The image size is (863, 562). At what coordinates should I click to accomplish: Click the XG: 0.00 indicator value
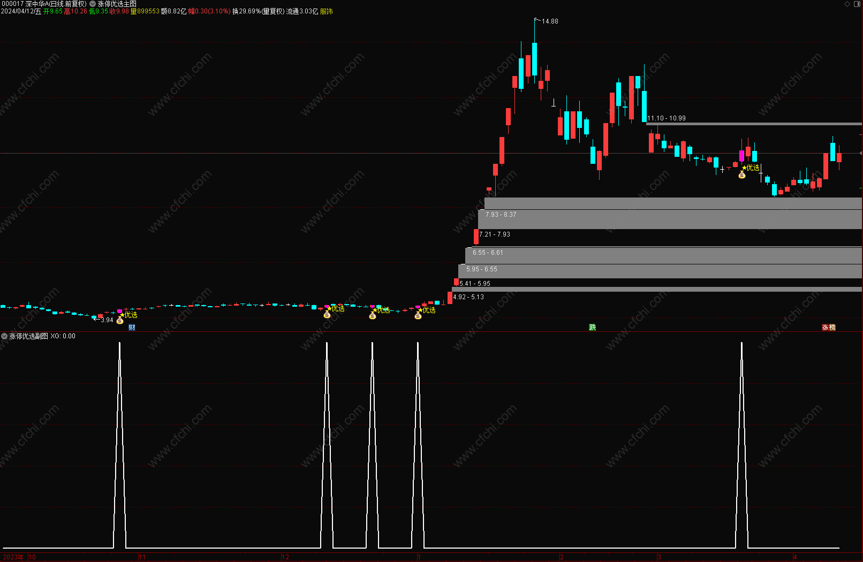[x=63, y=336]
